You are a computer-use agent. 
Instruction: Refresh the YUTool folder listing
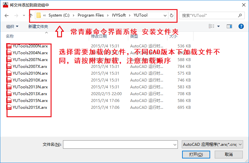pos(172,16)
